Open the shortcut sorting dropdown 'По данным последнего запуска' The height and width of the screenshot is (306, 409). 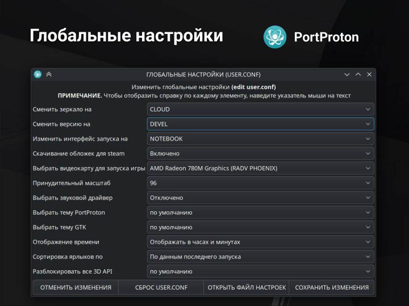pos(260,257)
